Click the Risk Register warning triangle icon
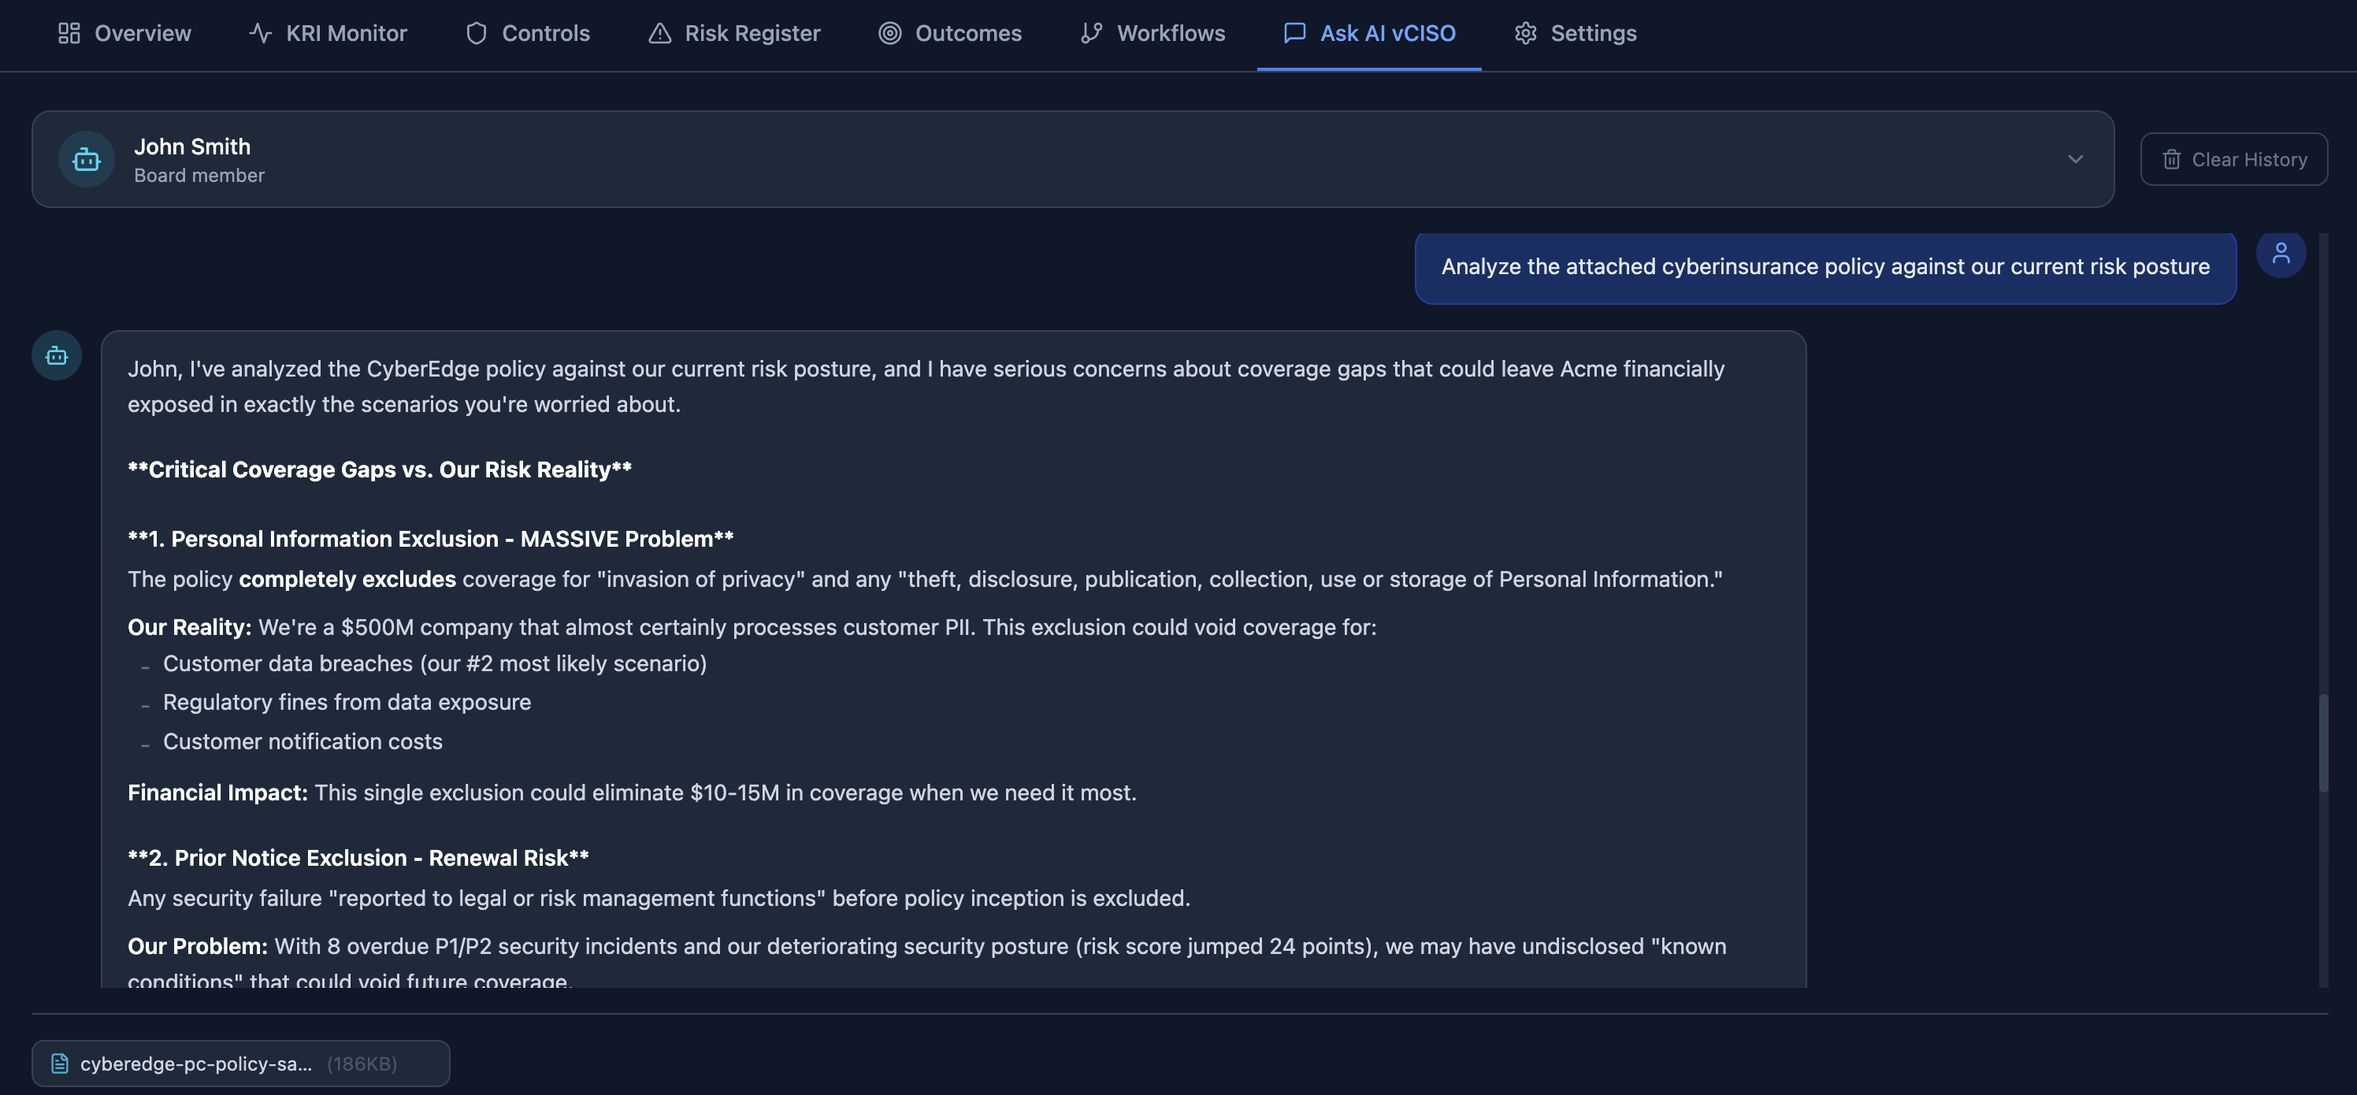The width and height of the screenshot is (2357, 1095). [x=661, y=33]
